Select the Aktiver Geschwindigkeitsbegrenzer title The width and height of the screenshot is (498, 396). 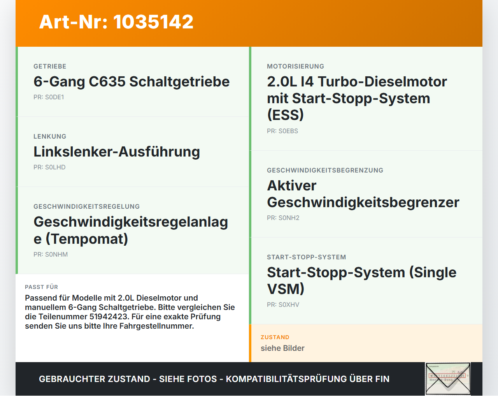[x=363, y=194]
